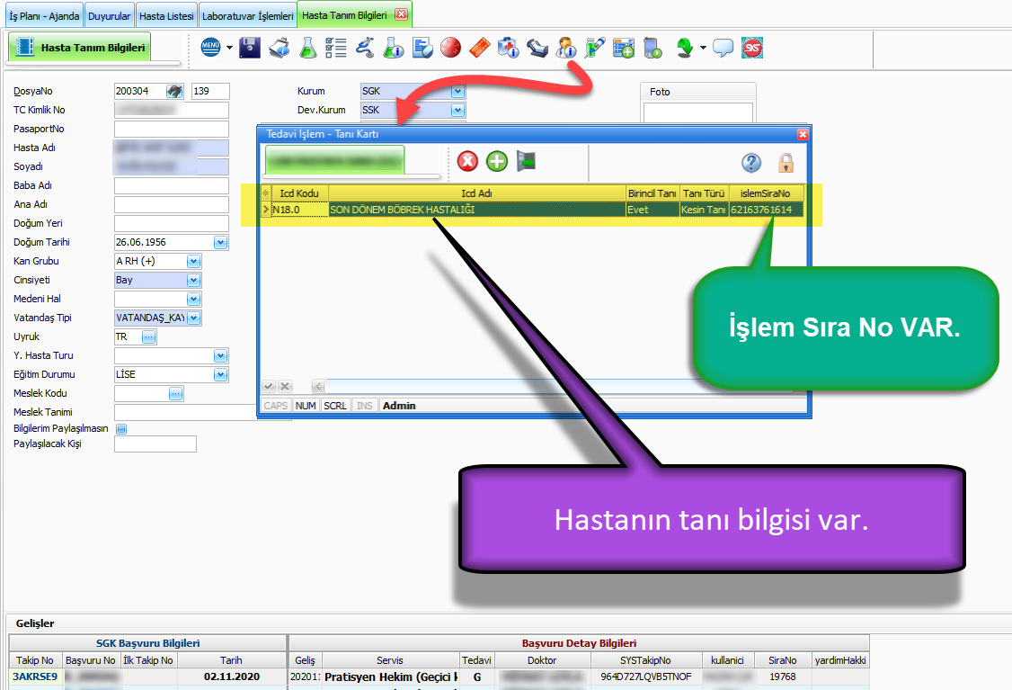Viewport: 1012px width, 690px height.
Task: Open help question mark in Tanı Kartı
Action: click(751, 163)
